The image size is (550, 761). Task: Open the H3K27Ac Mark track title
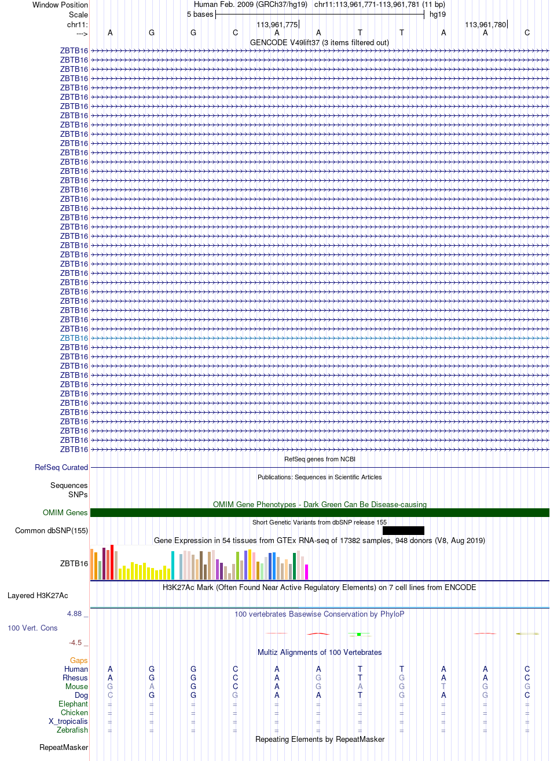320,587
